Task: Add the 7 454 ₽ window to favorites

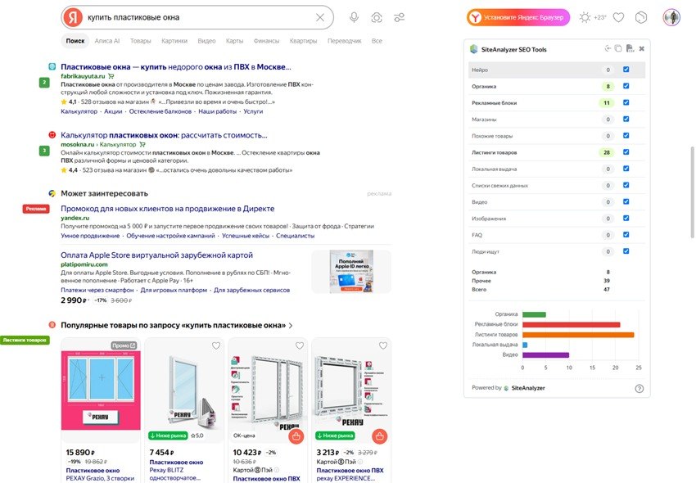Action: tap(215, 345)
